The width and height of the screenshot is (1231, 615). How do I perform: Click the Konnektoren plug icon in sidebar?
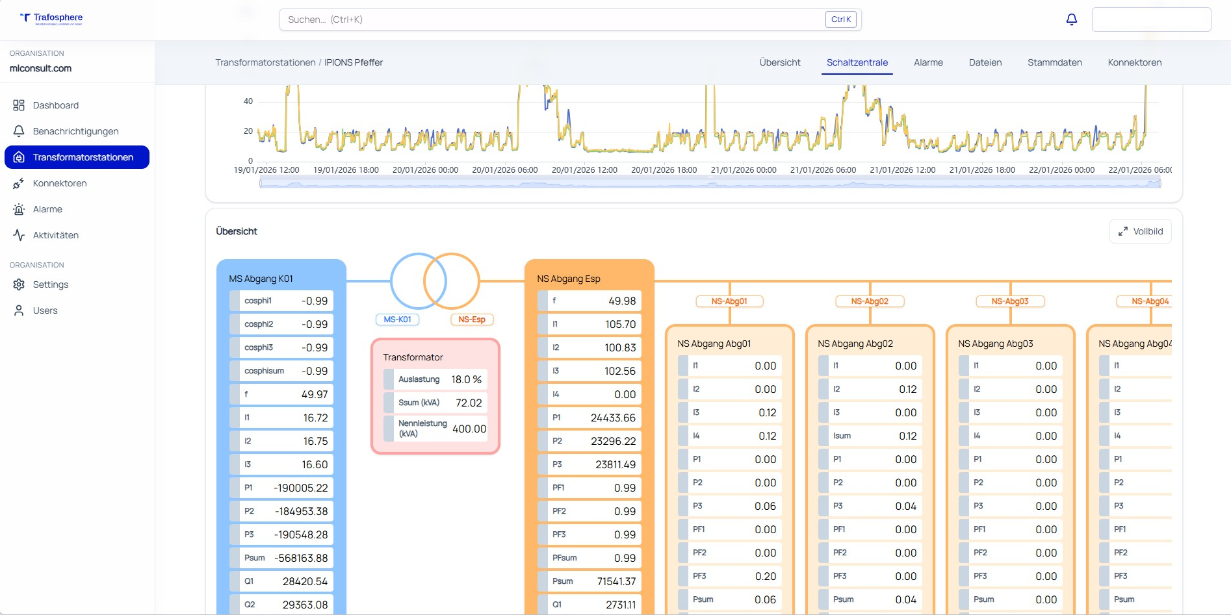pyautogui.click(x=19, y=184)
